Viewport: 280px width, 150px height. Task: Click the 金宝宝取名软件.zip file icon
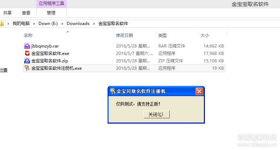[27, 61]
